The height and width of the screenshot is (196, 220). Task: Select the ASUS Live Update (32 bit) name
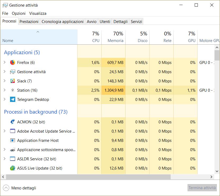pos(40,168)
